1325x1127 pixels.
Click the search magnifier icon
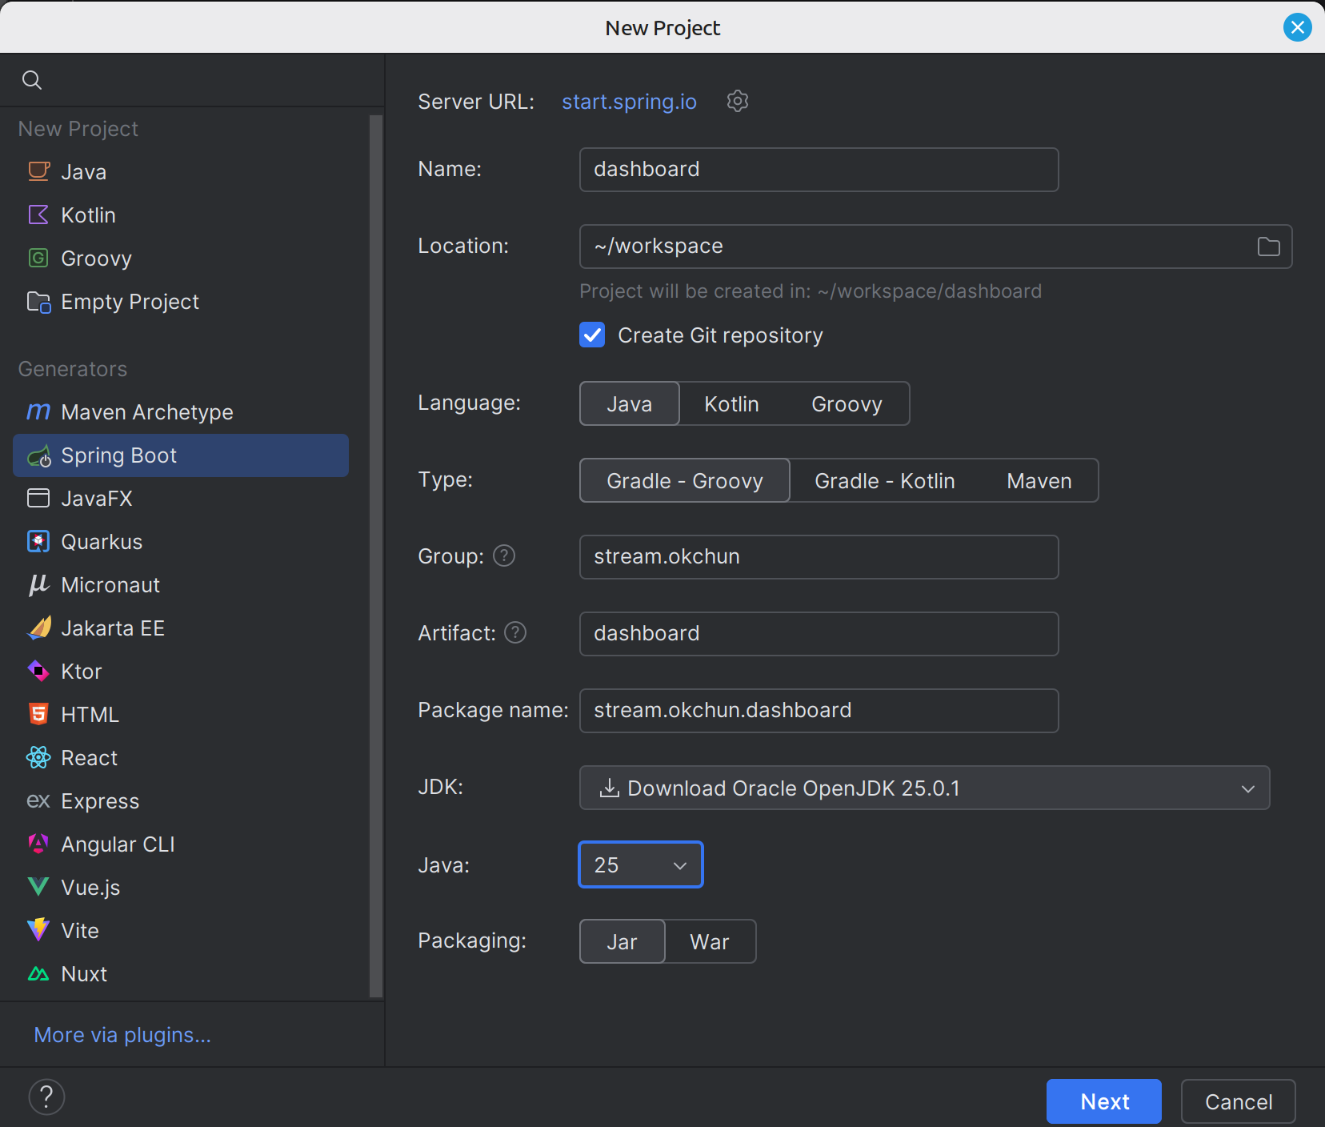[x=32, y=79]
